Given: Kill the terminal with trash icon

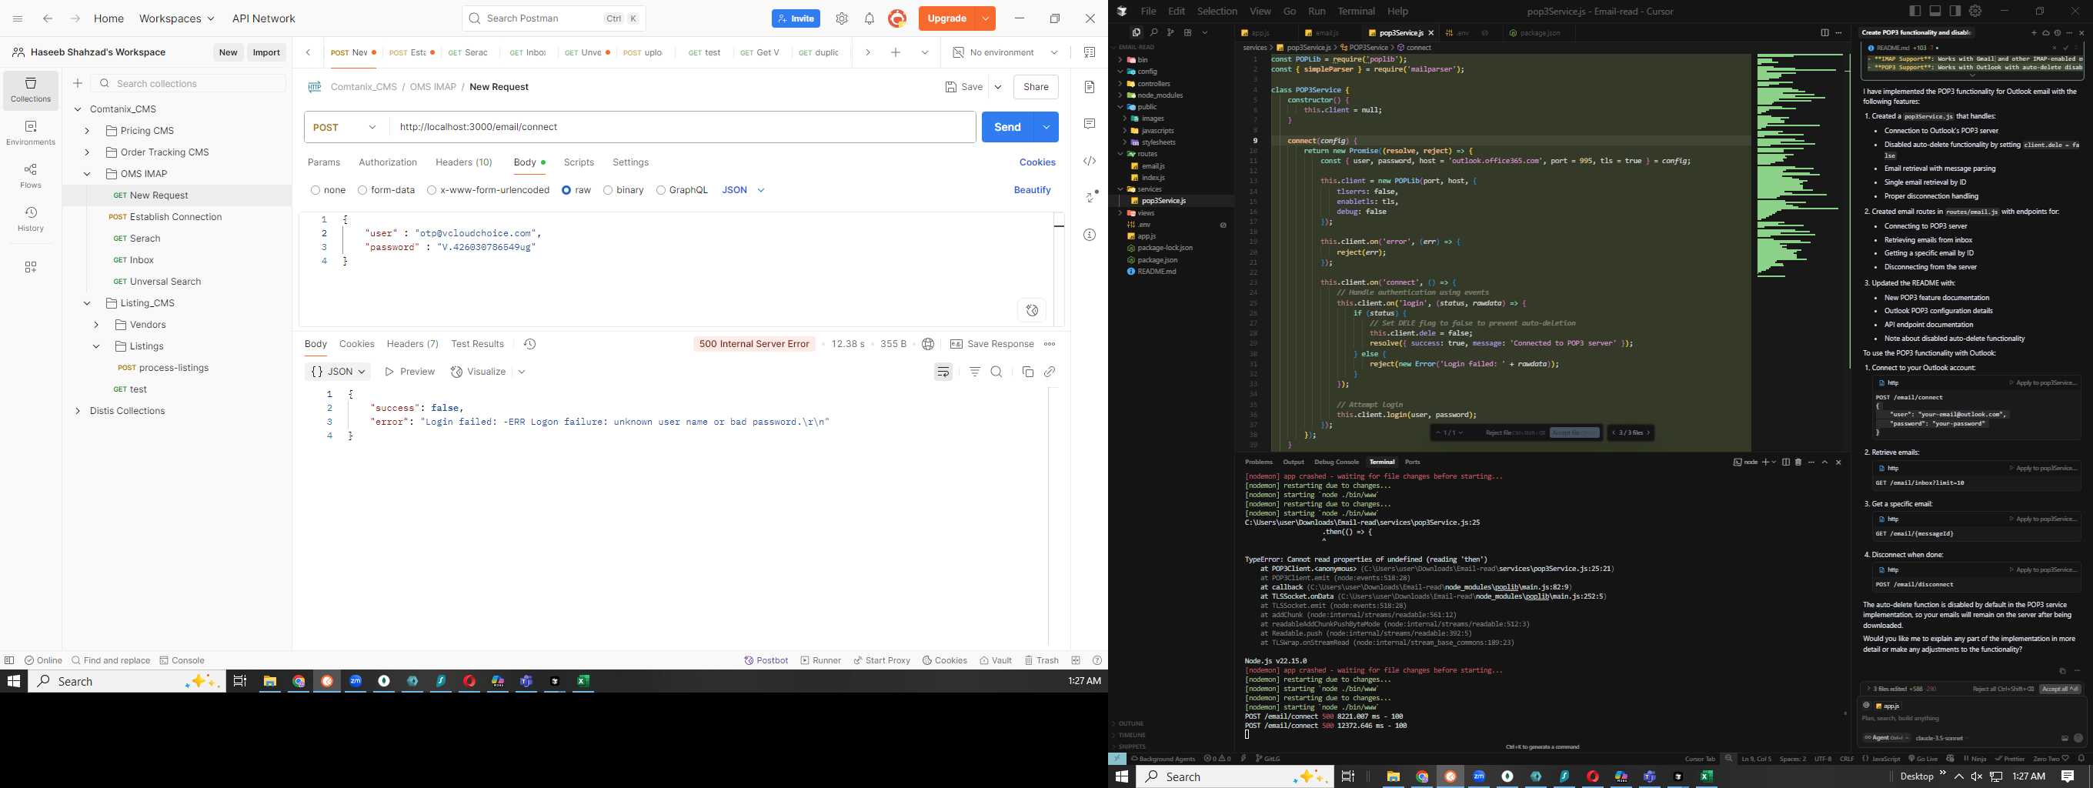Looking at the screenshot, I should 1798,462.
